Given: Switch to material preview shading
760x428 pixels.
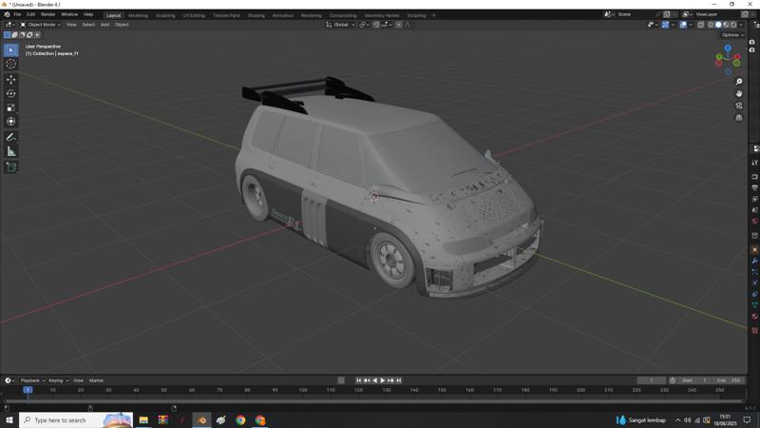Looking at the screenshot, I should (x=726, y=25).
